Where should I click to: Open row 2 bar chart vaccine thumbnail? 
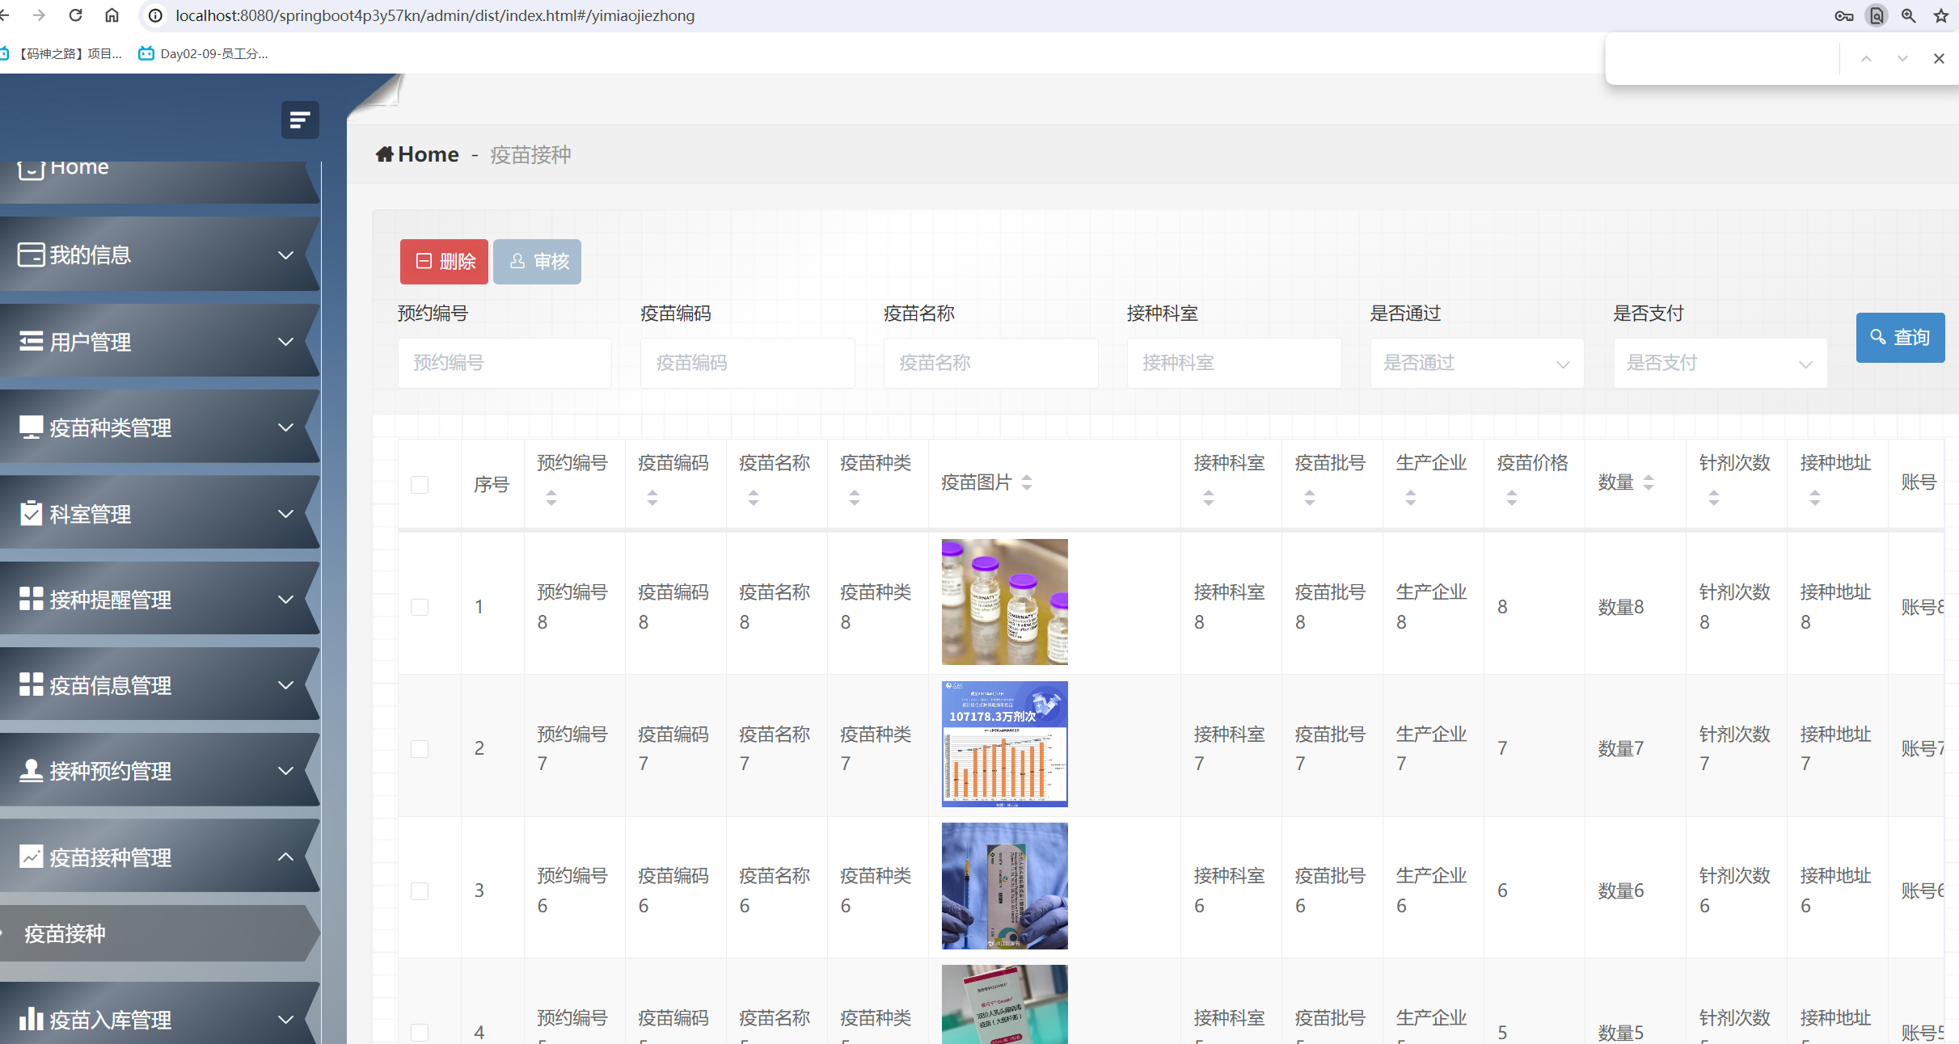point(1004,743)
